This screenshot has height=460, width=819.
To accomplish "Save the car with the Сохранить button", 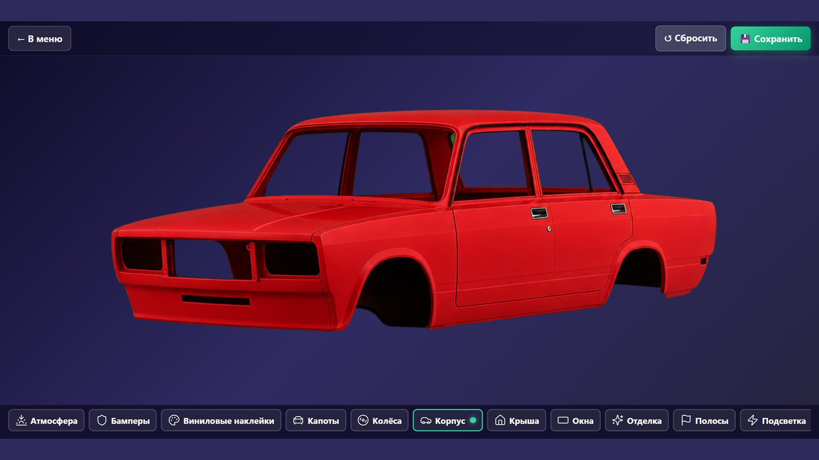I will tap(770, 39).
